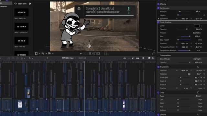Open the Presets Custom pop-up menu
This screenshot has height=116, width=207.
(197, 33)
